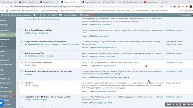Image resolution: width=193 pixels, height=108 pixels.
Task: Click Upgrade under HubSpot All-In-One Marketing
Action: [x=44, y=100]
